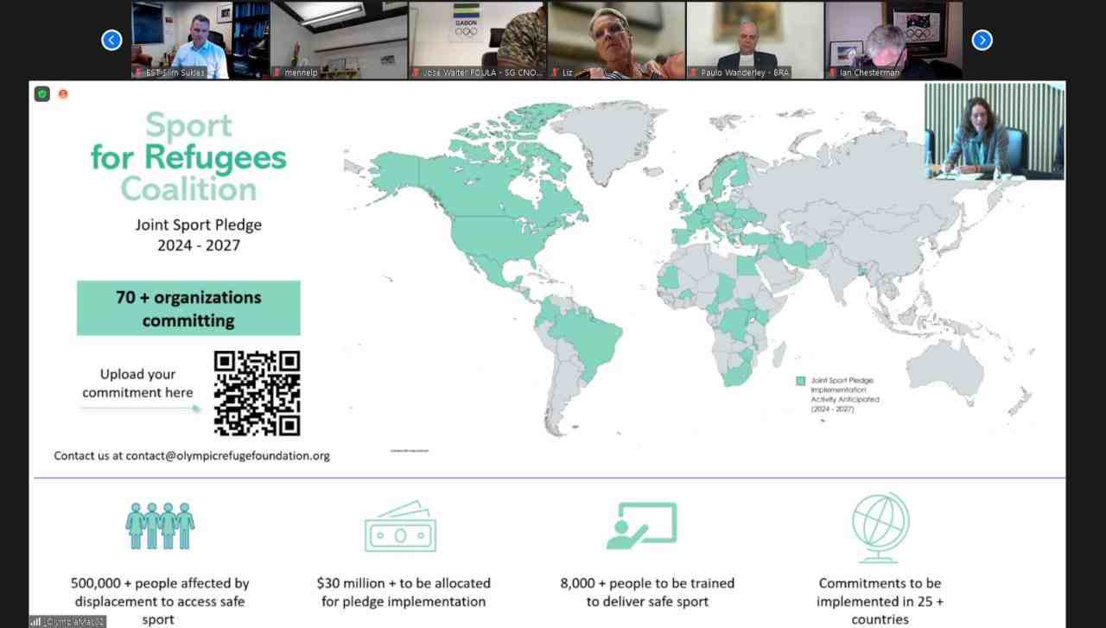The width and height of the screenshot is (1106, 628).
Task: Click the trainer at whiteboard icon
Action: coord(641,526)
